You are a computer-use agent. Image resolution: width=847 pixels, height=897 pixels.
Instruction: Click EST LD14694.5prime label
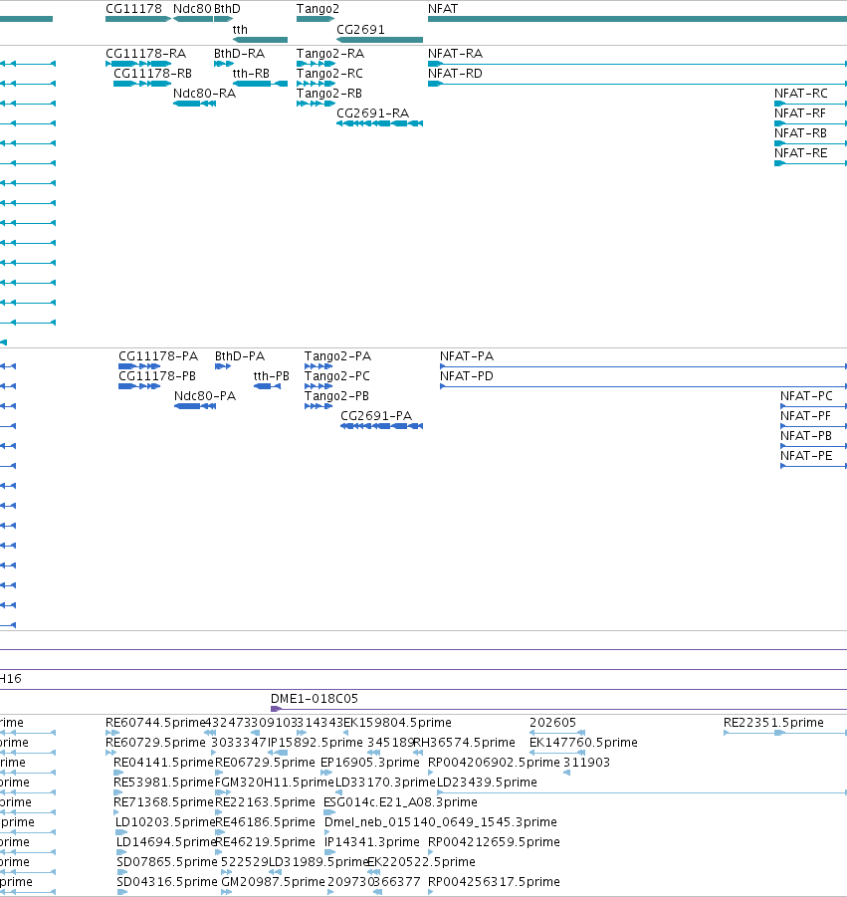click(166, 843)
